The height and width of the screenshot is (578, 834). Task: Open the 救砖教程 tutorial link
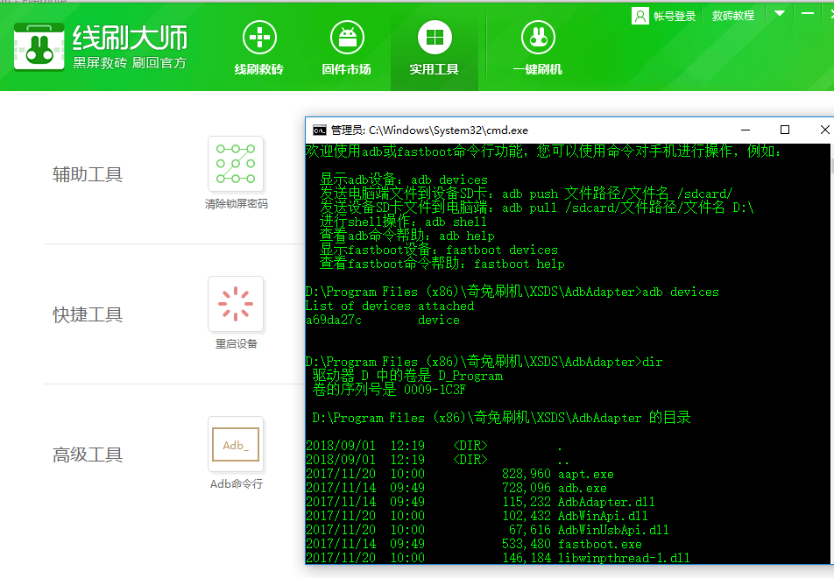(733, 16)
